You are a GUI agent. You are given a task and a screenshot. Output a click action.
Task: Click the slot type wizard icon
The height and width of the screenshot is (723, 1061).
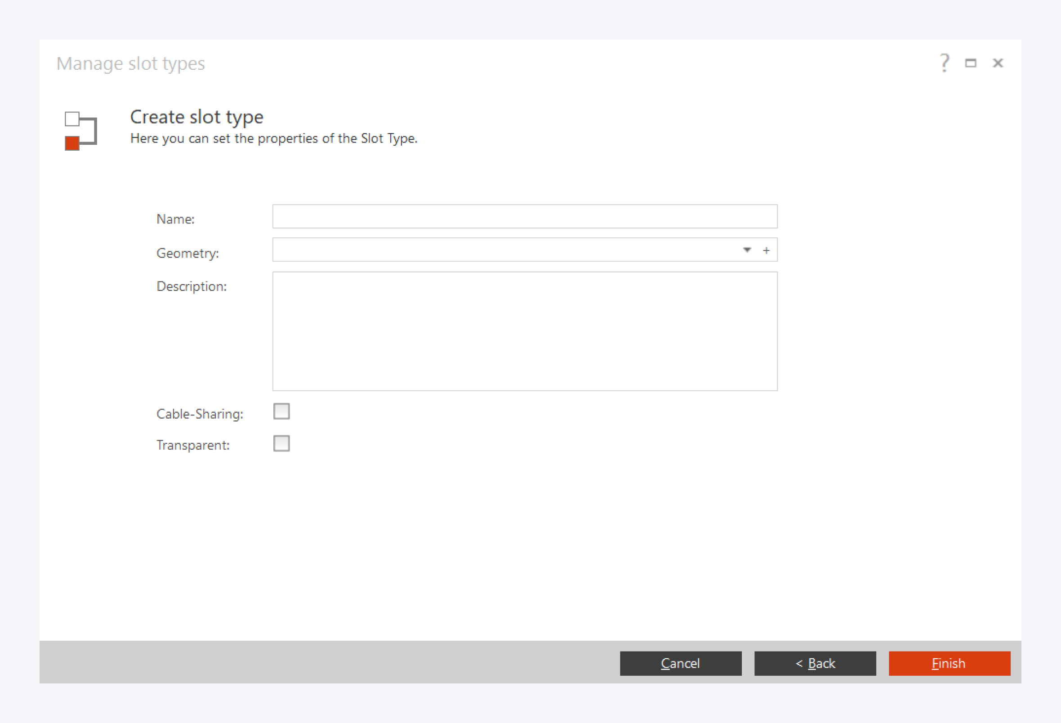[x=81, y=131]
